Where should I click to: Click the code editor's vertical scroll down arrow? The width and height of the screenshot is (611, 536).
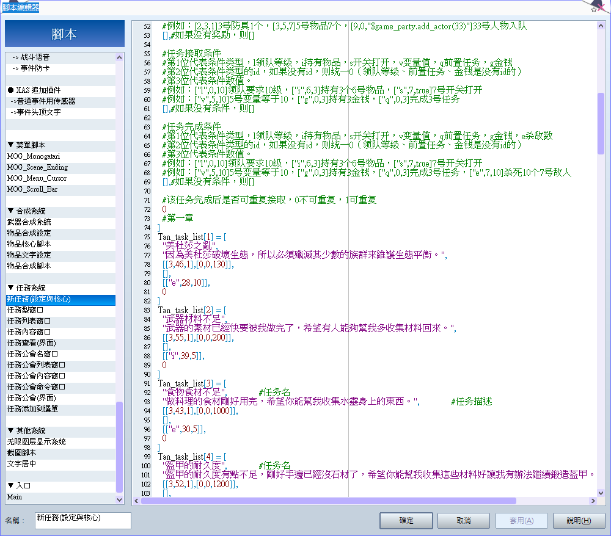pos(601,493)
